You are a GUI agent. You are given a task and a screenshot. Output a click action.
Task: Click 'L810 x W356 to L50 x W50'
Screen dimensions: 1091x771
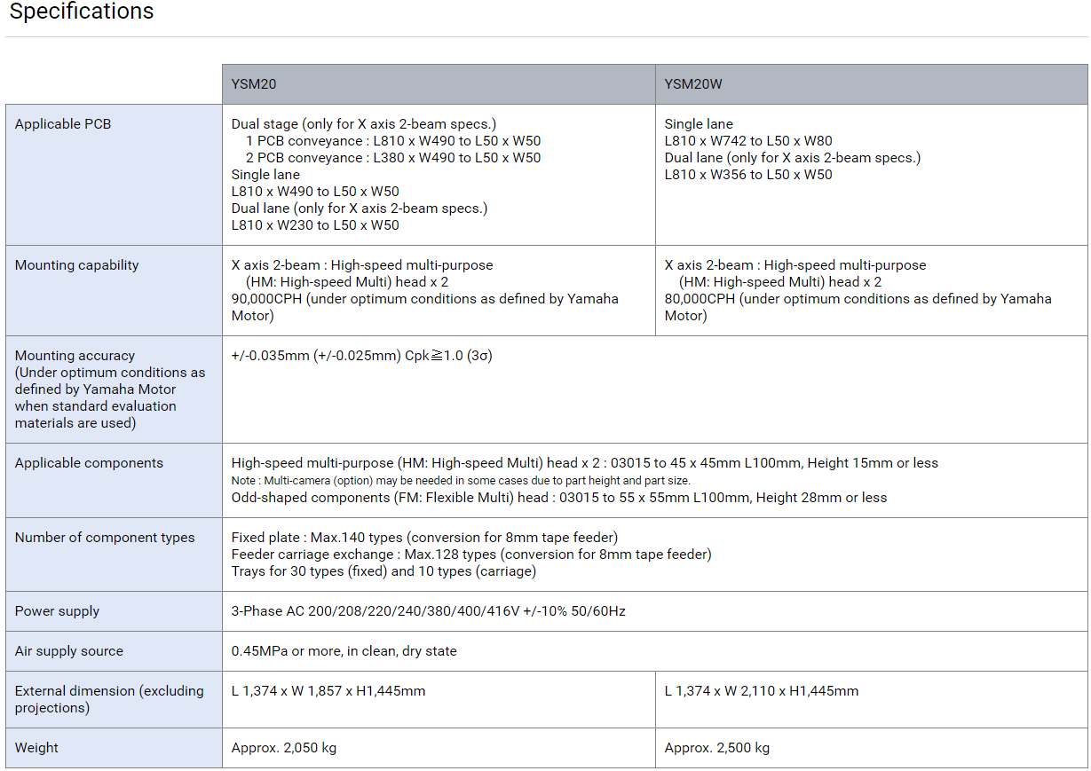[x=748, y=175]
